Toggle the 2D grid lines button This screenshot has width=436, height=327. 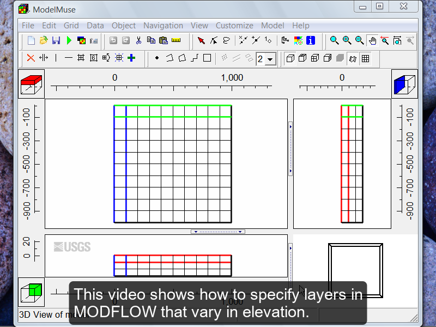tap(365, 59)
